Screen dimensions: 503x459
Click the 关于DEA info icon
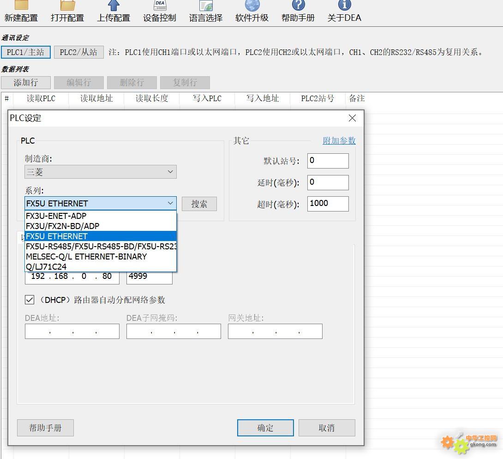(345, 5)
